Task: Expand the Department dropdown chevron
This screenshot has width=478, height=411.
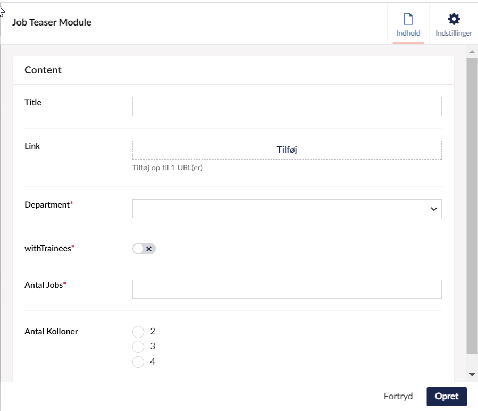Action: (434, 209)
